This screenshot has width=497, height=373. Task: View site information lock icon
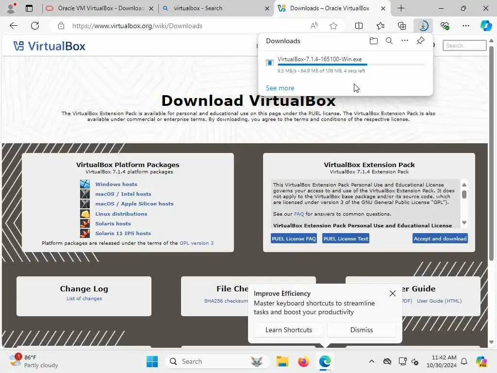[x=61, y=26]
